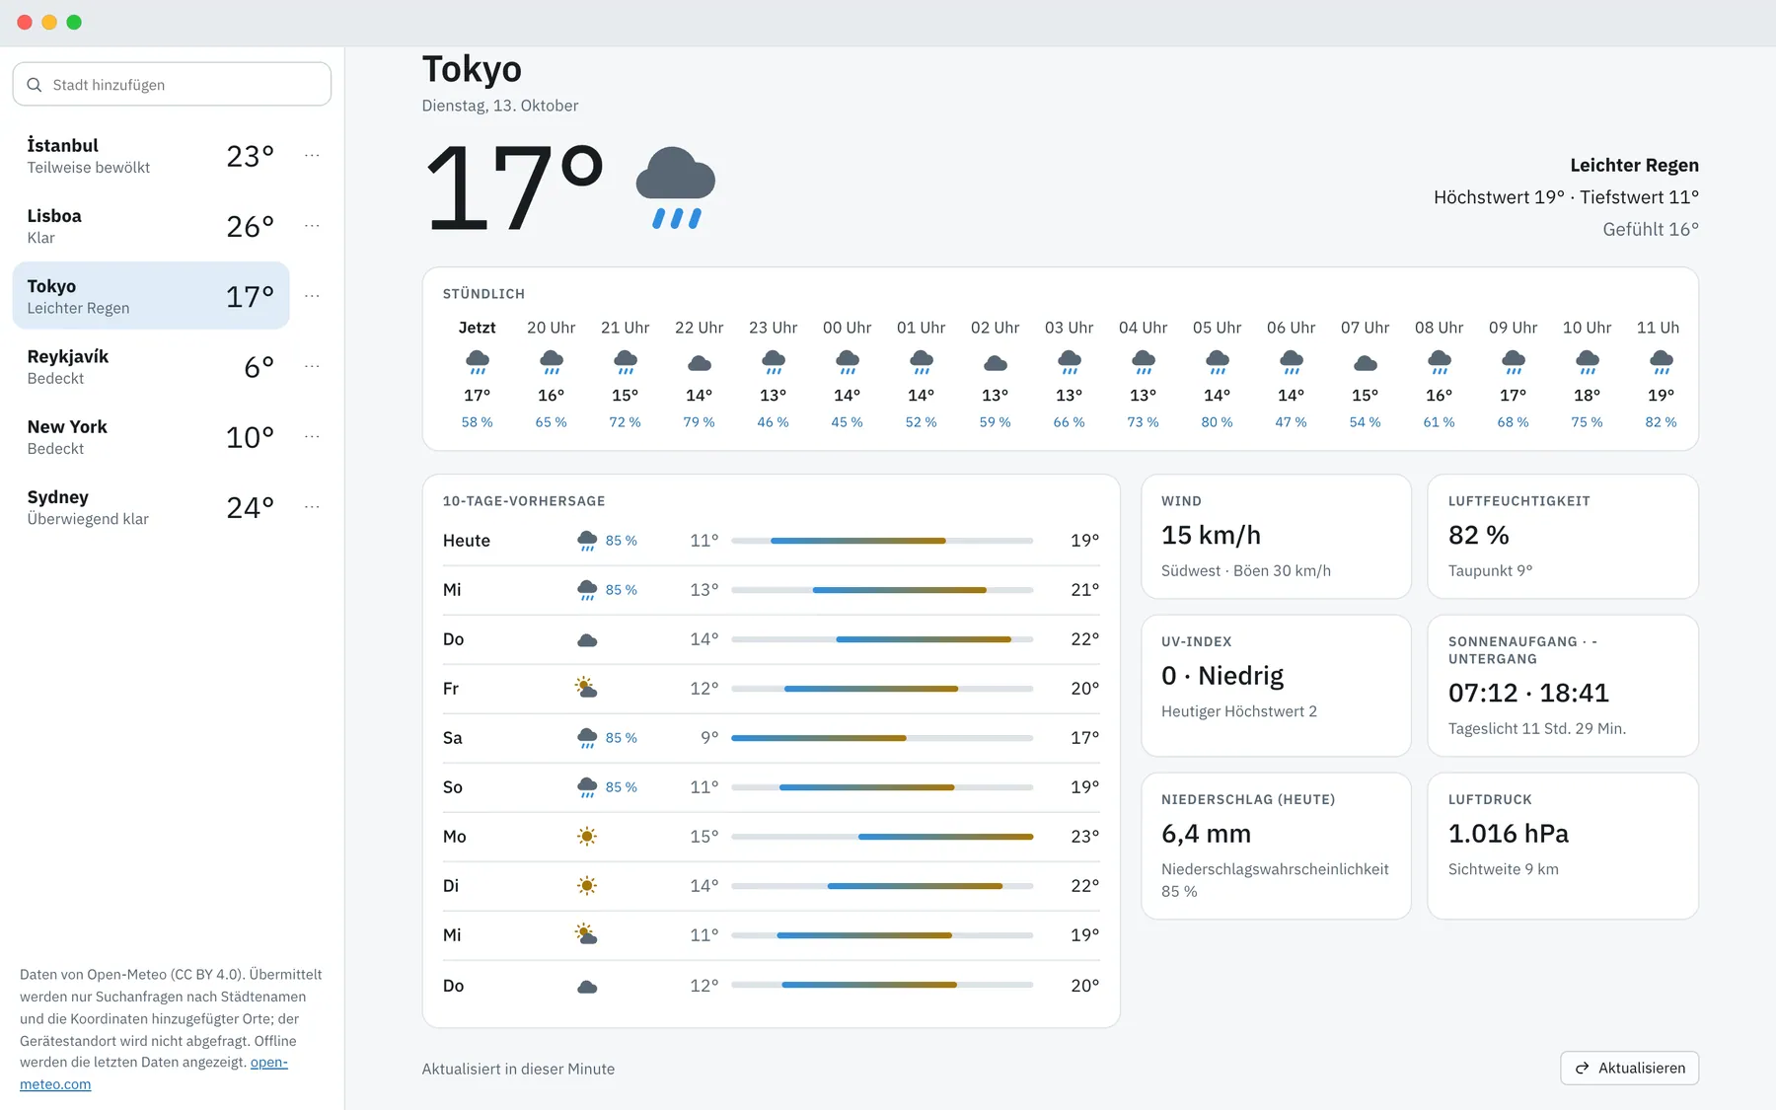This screenshot has height=1110, width=1776.
Task: Click the Heute temperature range bar
Action: [882, 541]
